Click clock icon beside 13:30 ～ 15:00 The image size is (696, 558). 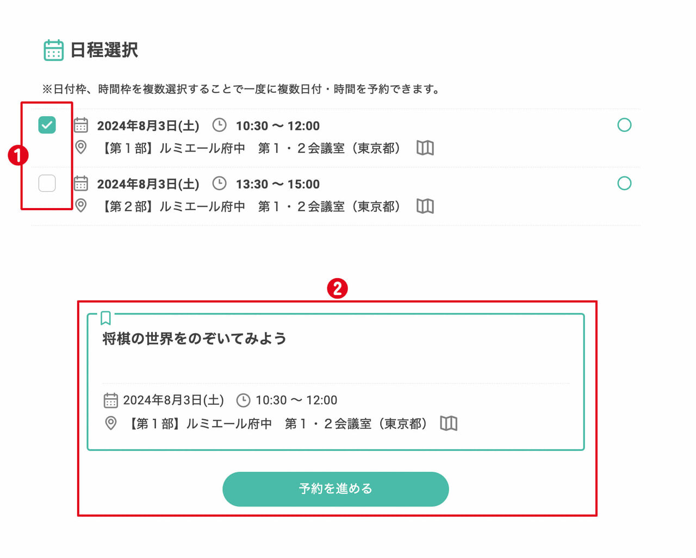(219, 183)
